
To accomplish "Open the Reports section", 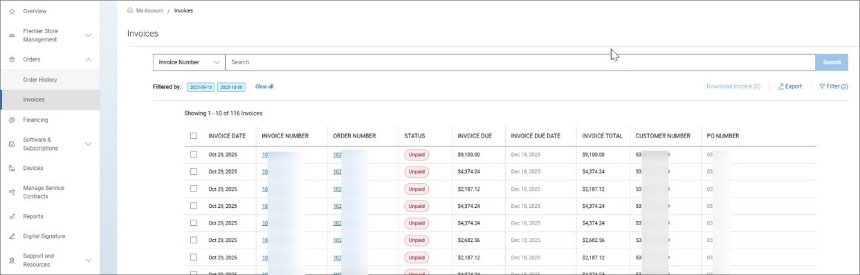I will click(x=33, y=216).
